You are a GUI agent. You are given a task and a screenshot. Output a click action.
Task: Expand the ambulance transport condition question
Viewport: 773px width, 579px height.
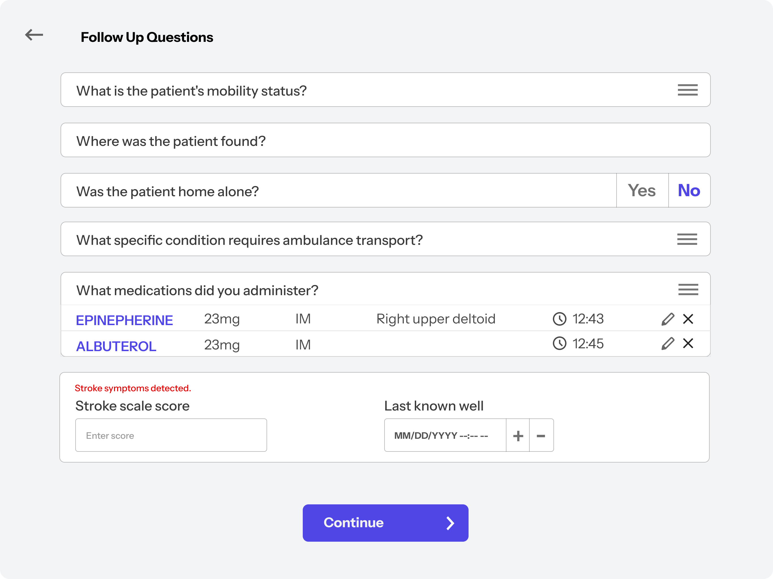coord(687,239)
